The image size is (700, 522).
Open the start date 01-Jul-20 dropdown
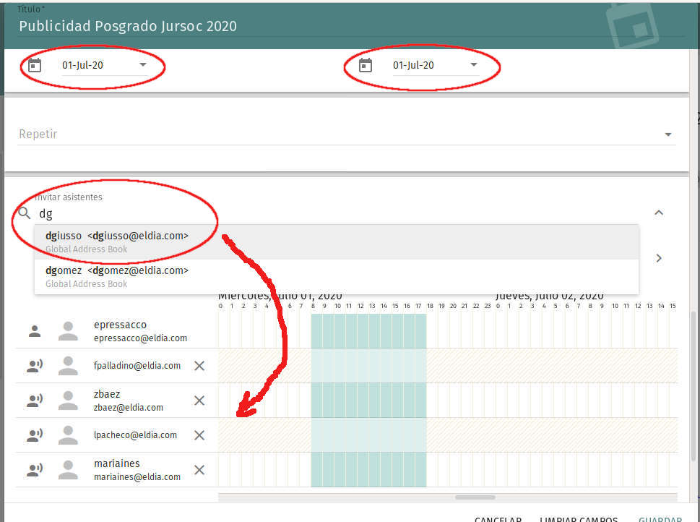tap(143, 65)
